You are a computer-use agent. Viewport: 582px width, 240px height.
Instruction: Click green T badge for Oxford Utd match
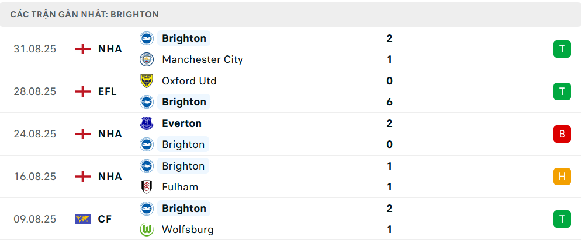(x=562, y=91)
